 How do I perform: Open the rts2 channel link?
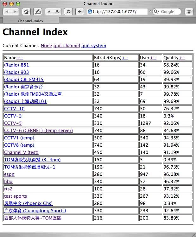8,189
